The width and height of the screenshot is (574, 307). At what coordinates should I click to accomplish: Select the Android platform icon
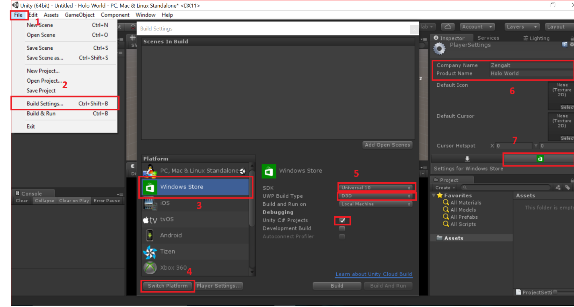[x=150, y=235]
